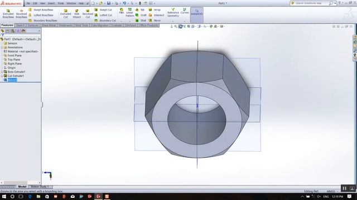Click the Swept Cut command
The height and width of the screenshot is (200, 357).
pyautogui.click(x=103, y=10)
